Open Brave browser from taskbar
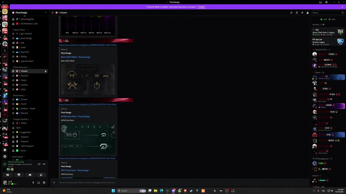 (x=185, y=191)
